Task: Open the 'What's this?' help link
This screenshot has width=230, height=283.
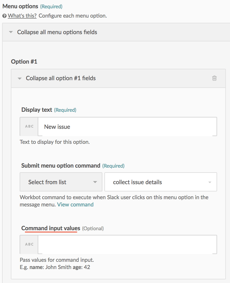Action: [22, 16]
